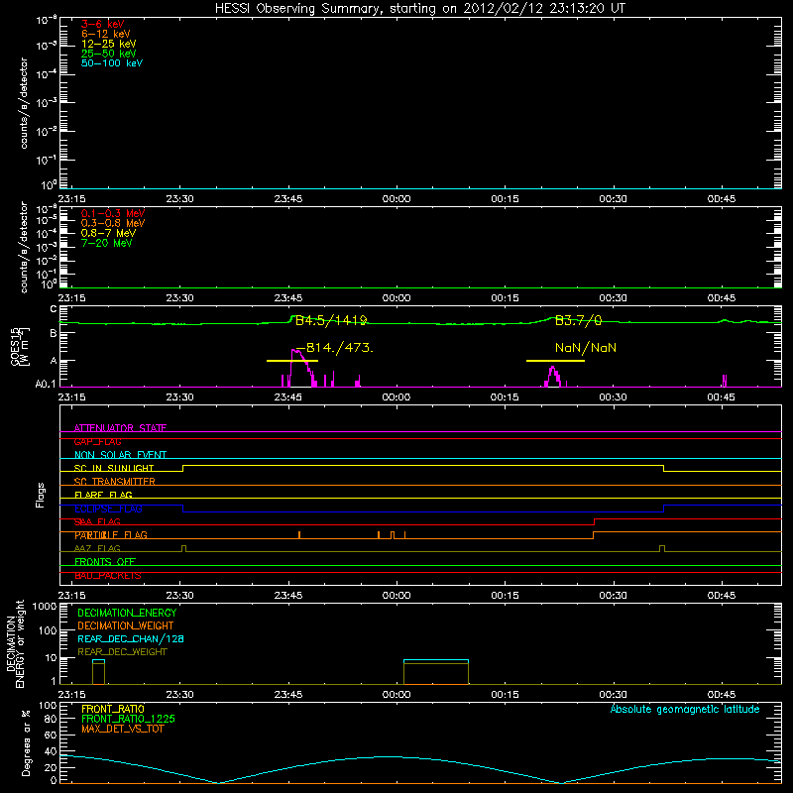Select the SAA_FLAG label
This screenshot has width=793, height=793.
pos(97,522)
